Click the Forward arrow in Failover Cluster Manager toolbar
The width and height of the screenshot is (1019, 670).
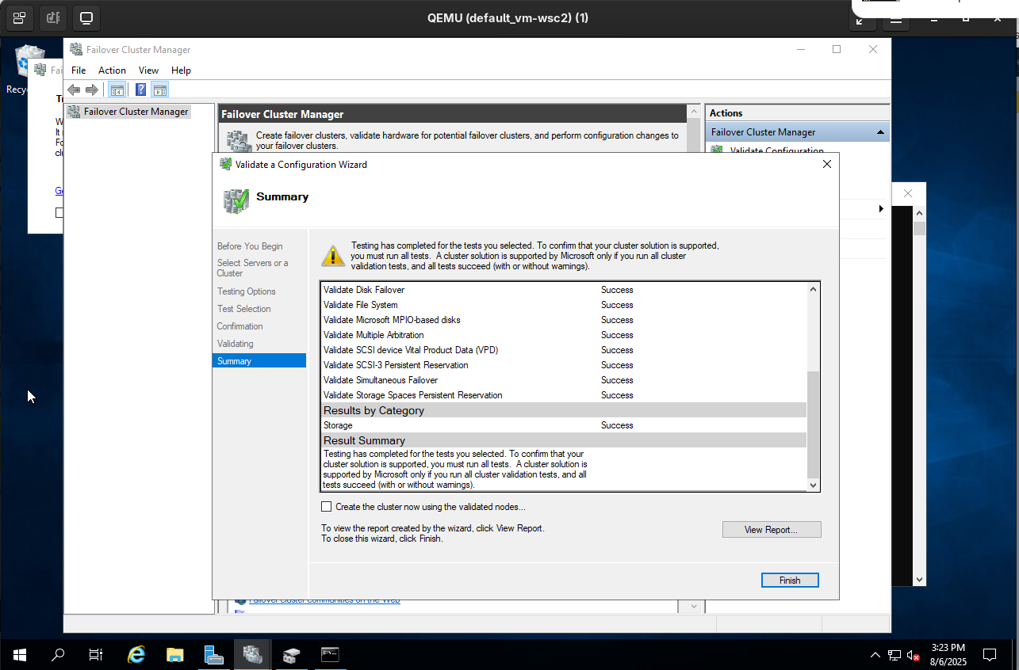pyautogui.click(x=92, y=89)
